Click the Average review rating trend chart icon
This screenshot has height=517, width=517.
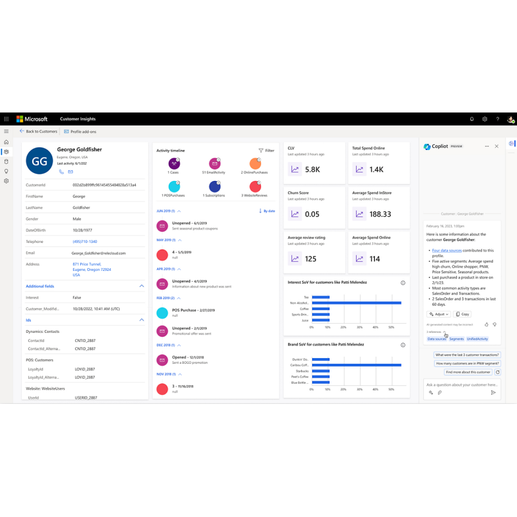point(295,259)
